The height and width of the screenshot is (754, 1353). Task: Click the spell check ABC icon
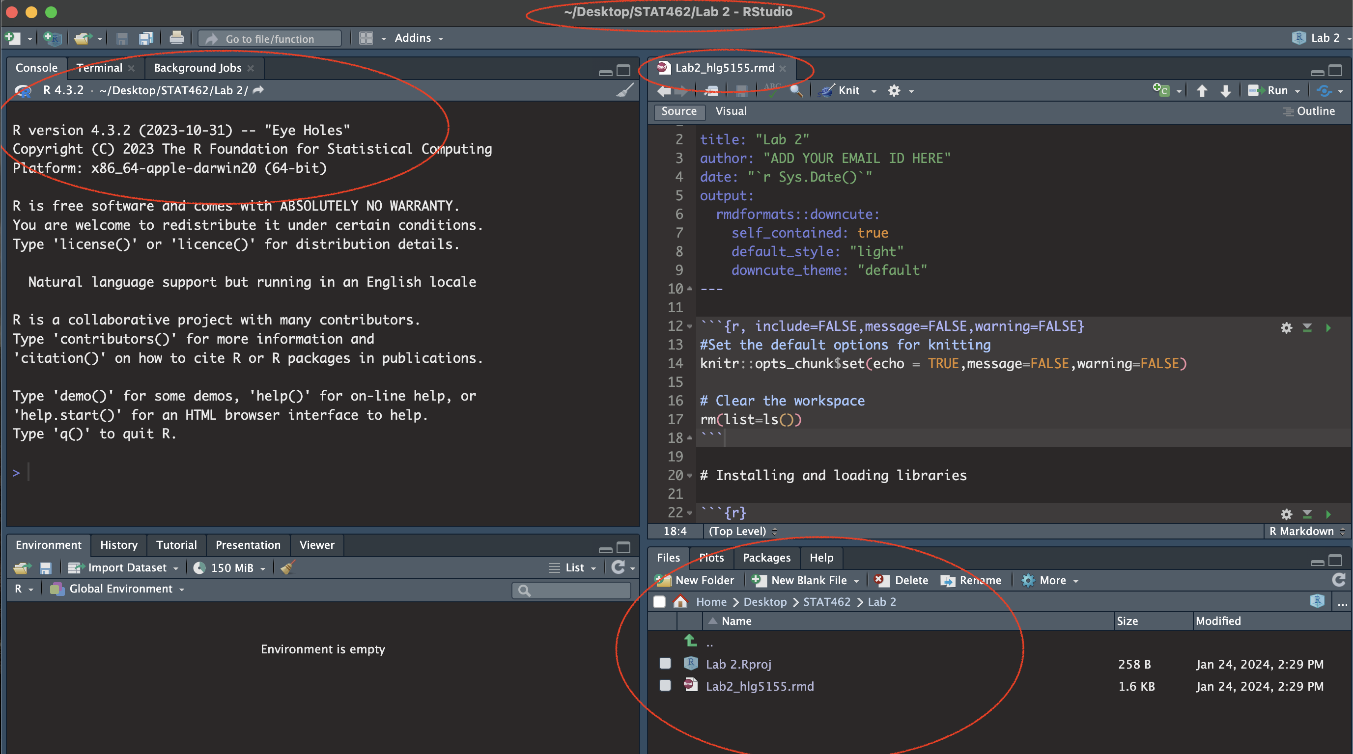click(x=772, y=91)
